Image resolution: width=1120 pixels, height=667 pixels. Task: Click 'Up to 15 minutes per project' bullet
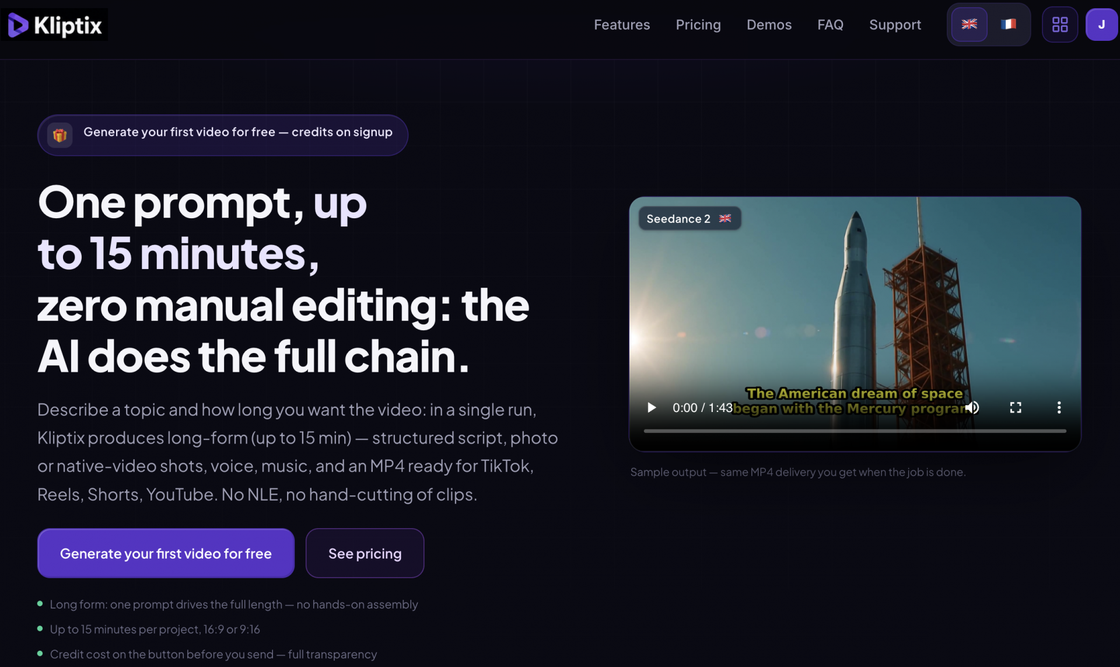click(x=155, y=630)
